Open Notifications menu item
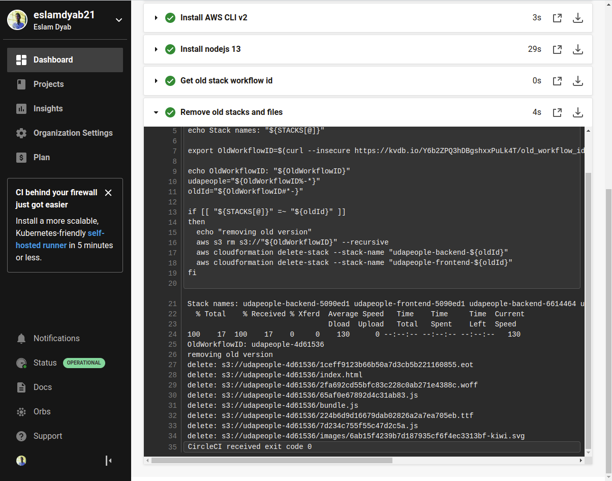The image size is (612, 481). pos(65,339)
